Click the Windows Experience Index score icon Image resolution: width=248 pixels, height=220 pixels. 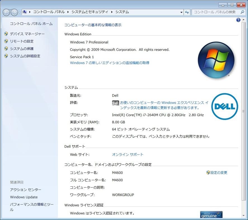(115, 103)
